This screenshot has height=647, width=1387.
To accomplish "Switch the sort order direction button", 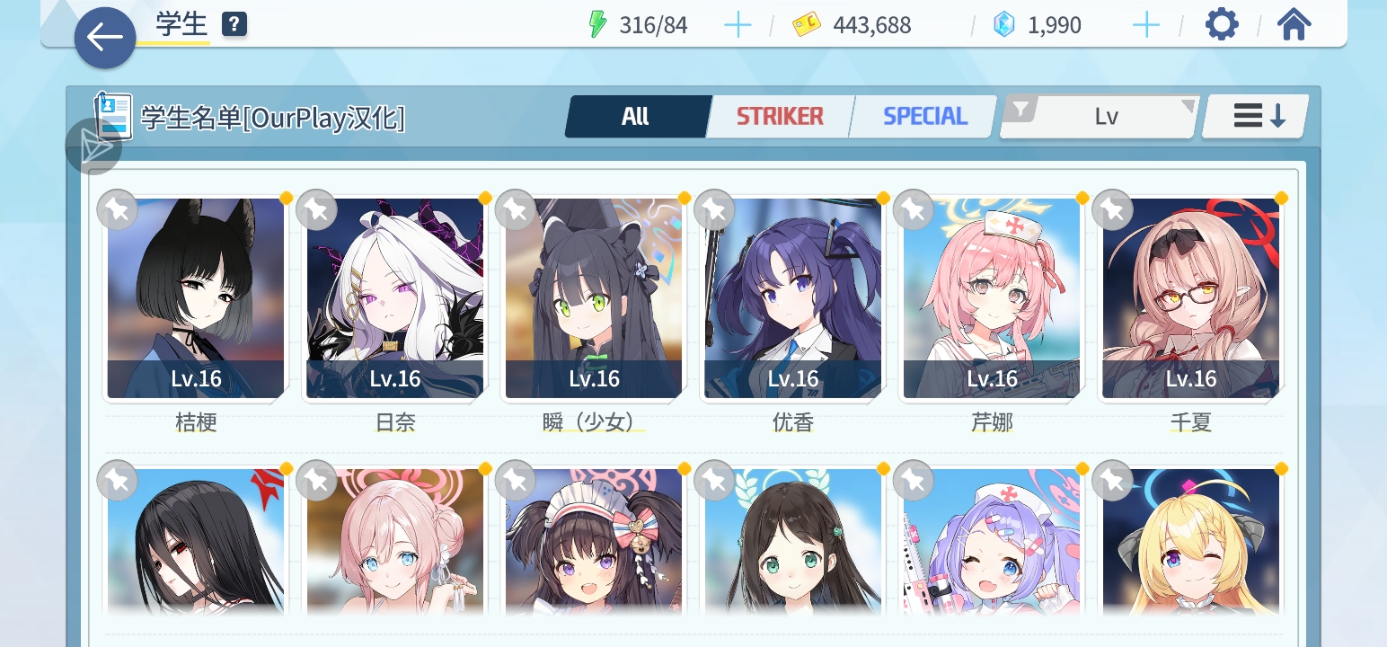I will pyautogui.click(x=1256, y=117).
